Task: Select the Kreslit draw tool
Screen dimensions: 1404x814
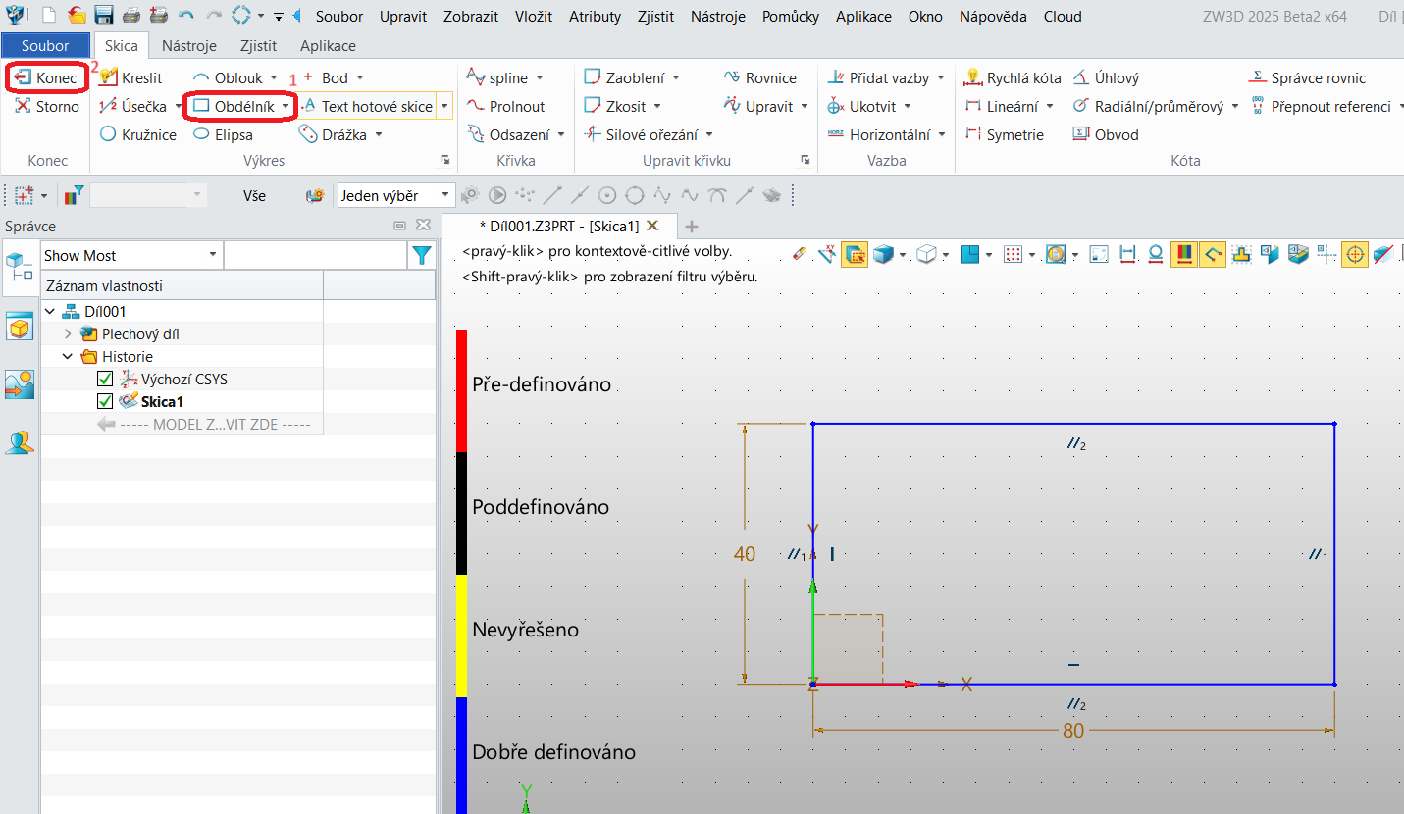Action: pyautogui.click(x=130, y=77)
